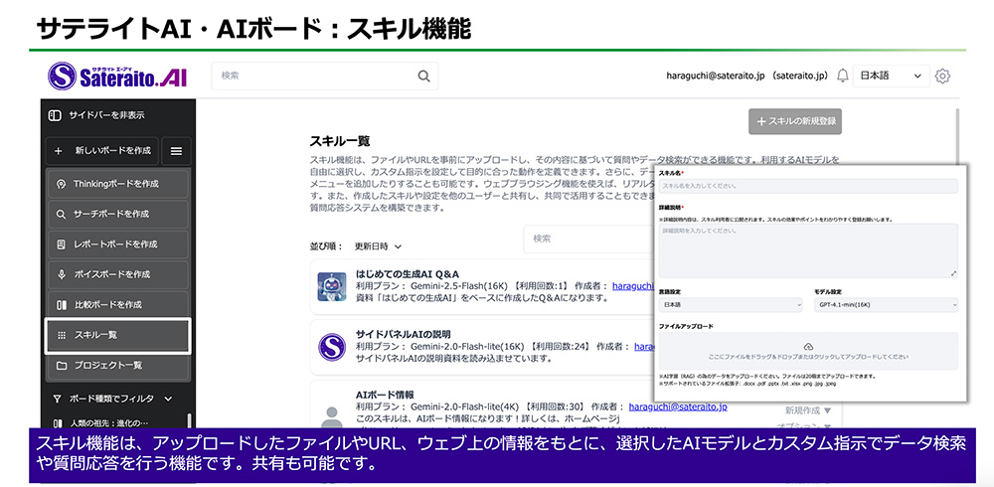Click the robot icon of はじめての生成AI Q&A

pos(332,286)
